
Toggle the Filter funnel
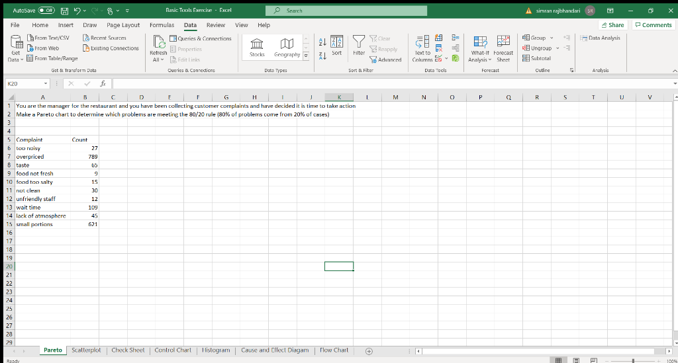(x=359, y=46)
